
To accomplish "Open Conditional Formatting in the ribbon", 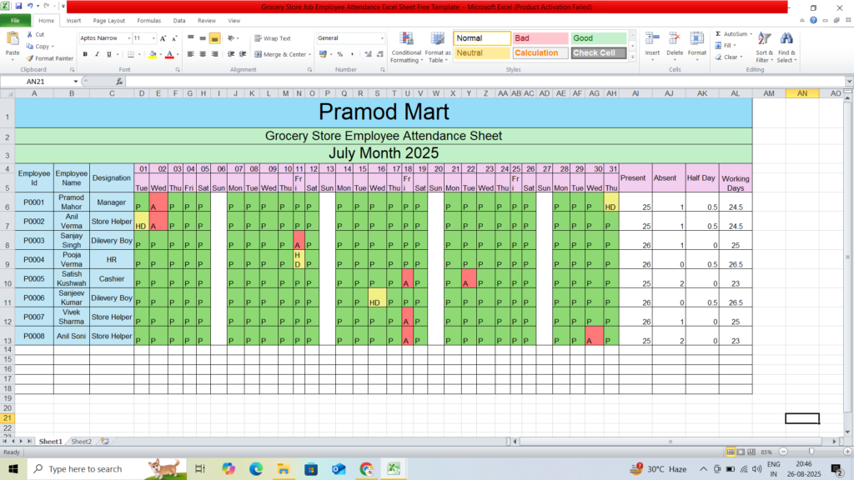I will [406, 47].
